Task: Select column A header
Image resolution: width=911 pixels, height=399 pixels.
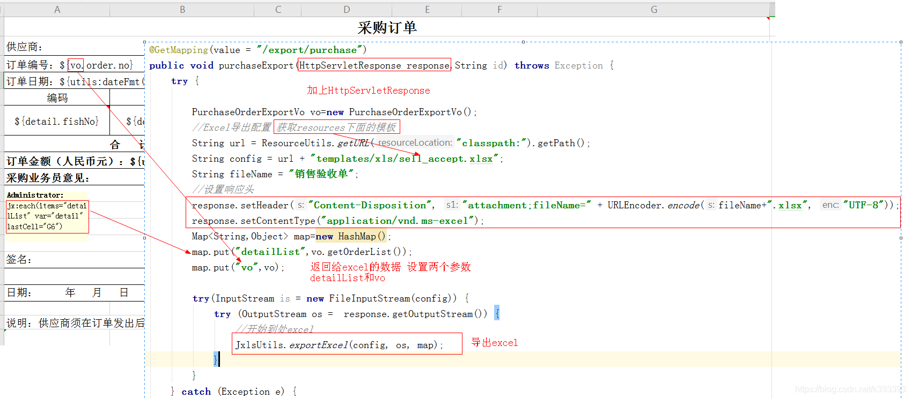Action: coord(57,10)
